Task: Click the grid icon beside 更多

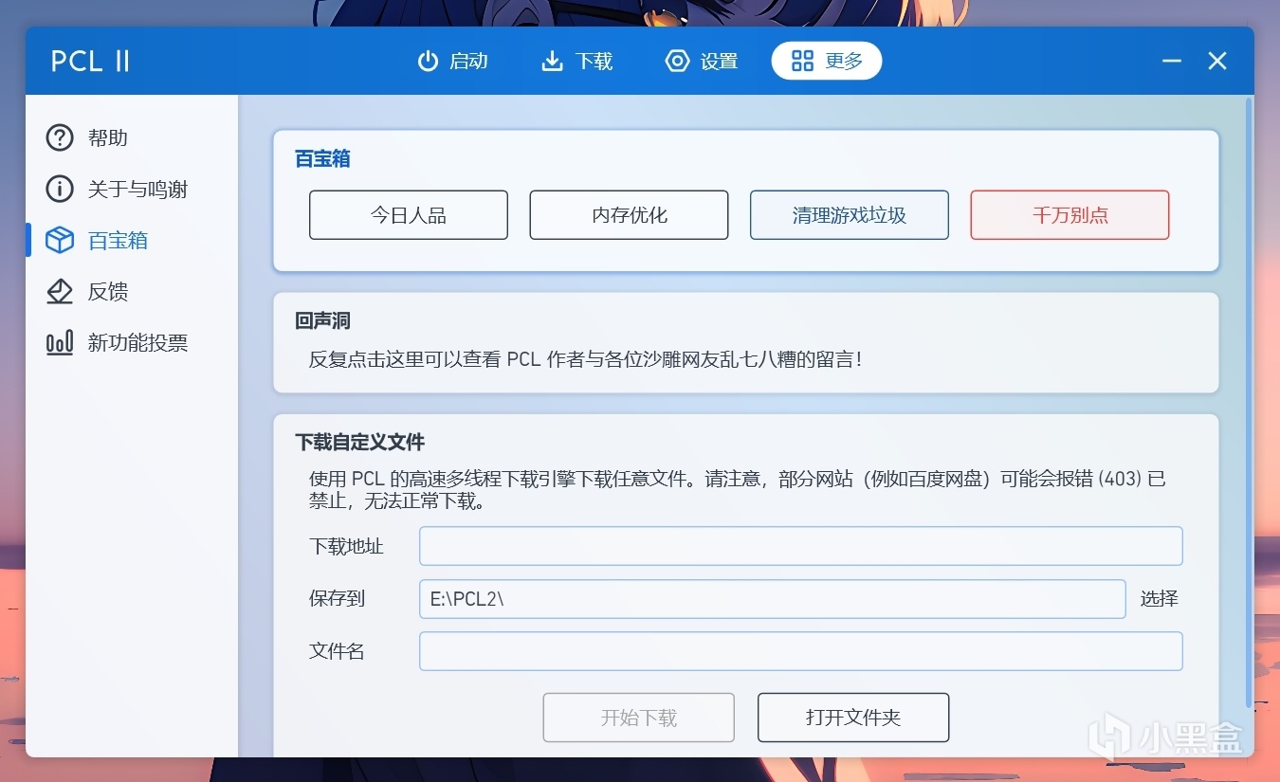Action: coord(802,62)
